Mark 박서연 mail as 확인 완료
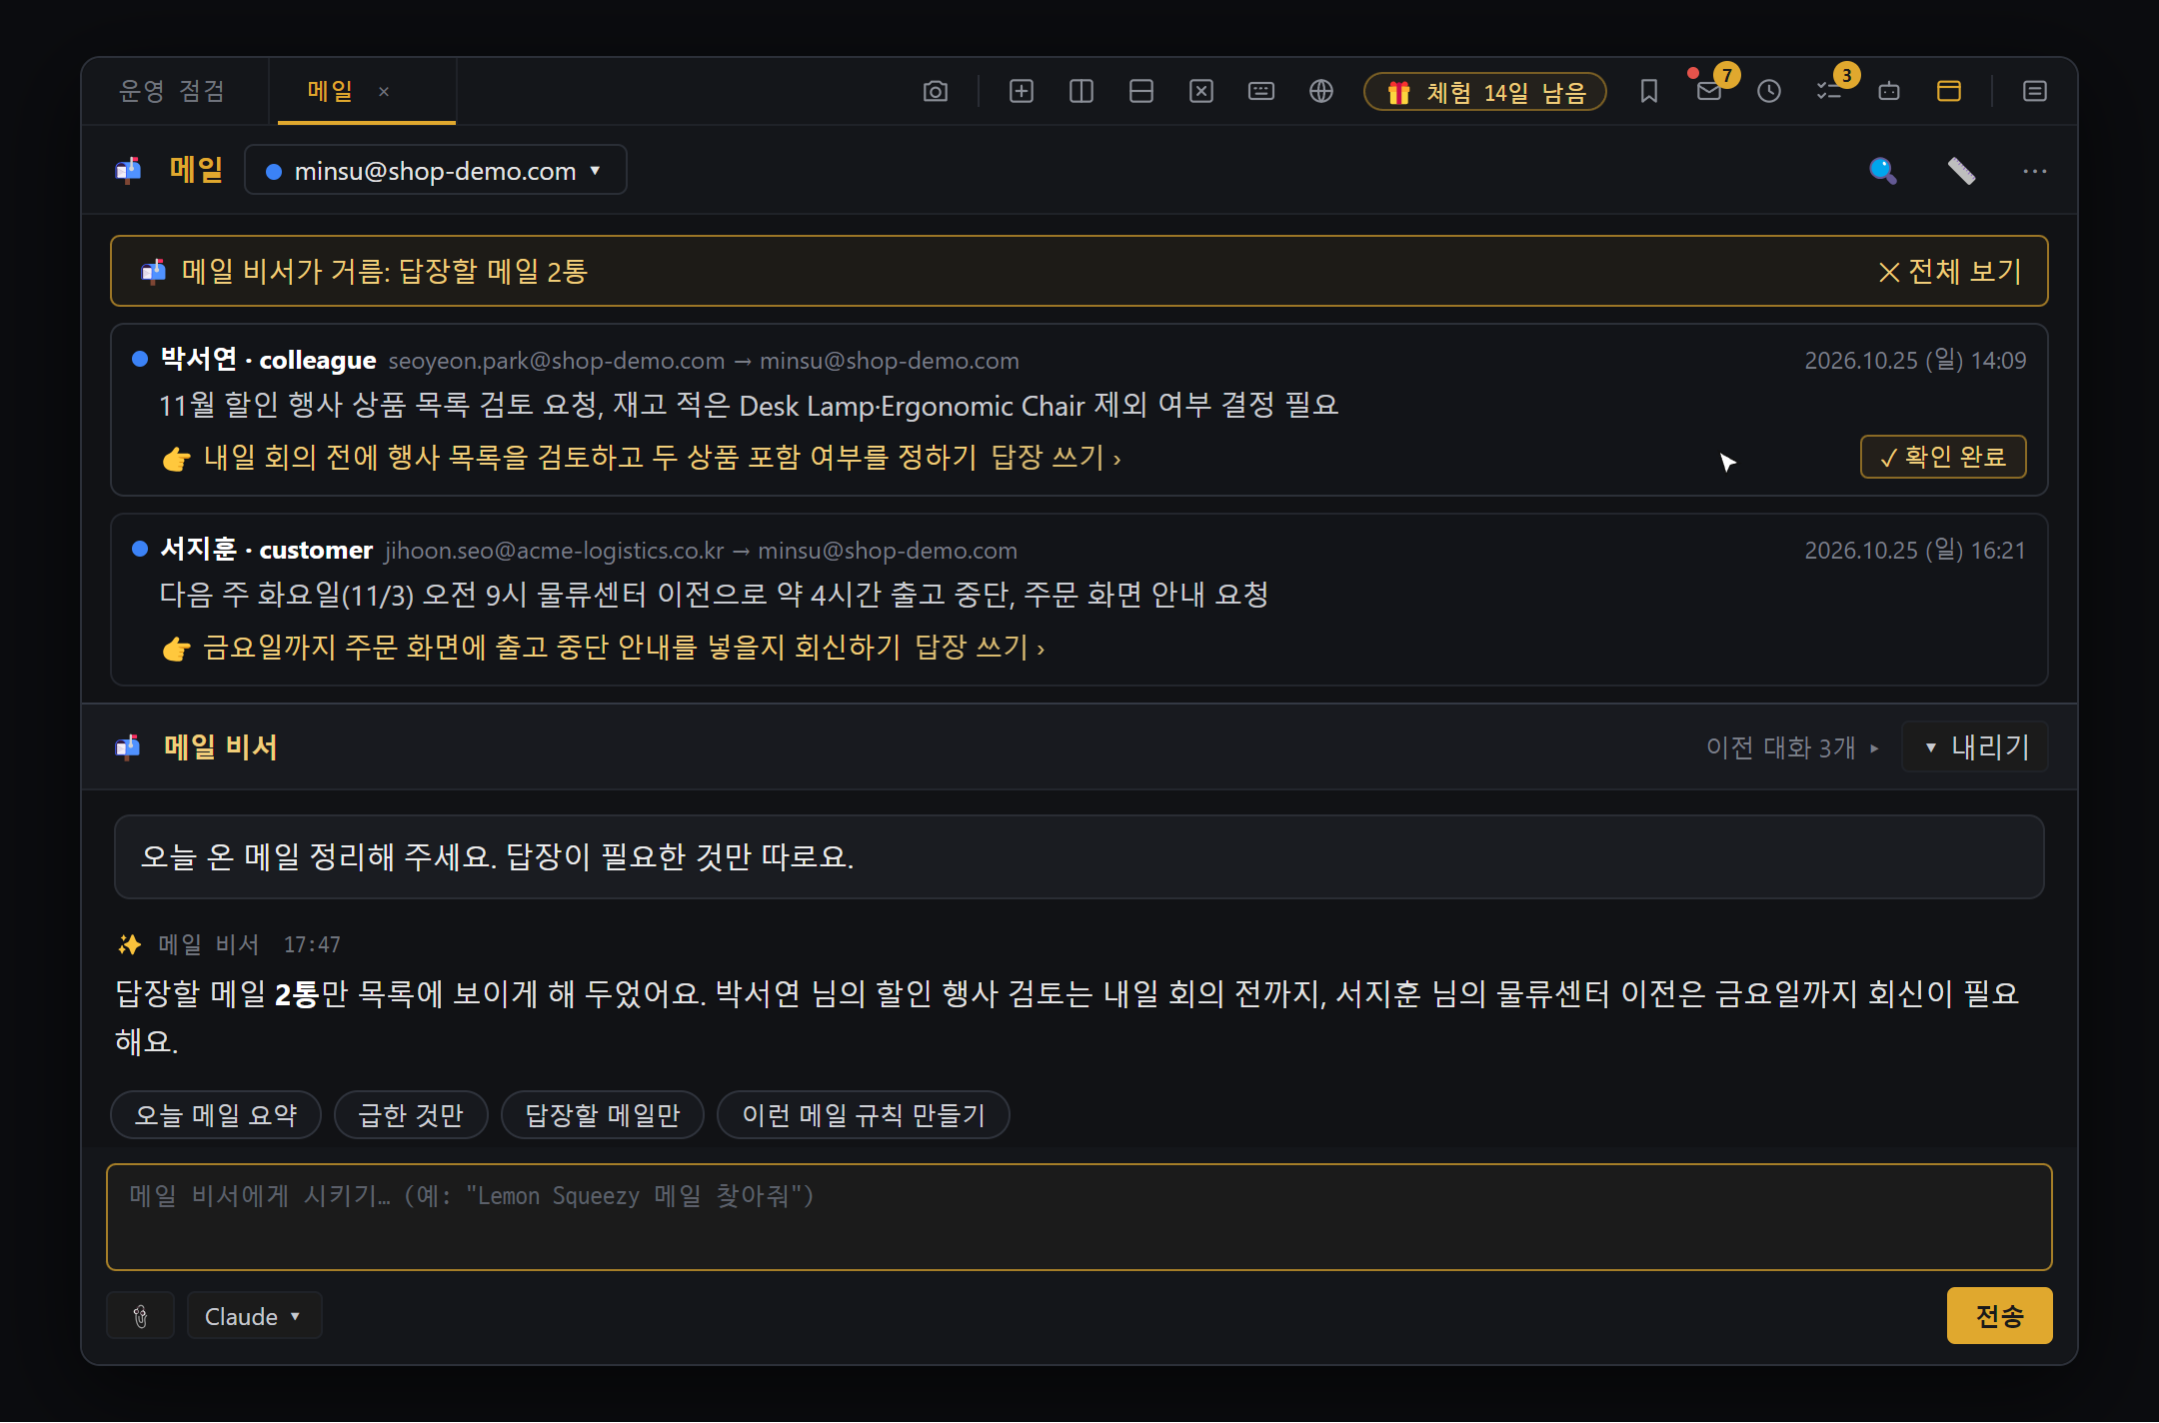Image resolution: width=2159 pixels, height=1423 pixels. coord(1943,457)
